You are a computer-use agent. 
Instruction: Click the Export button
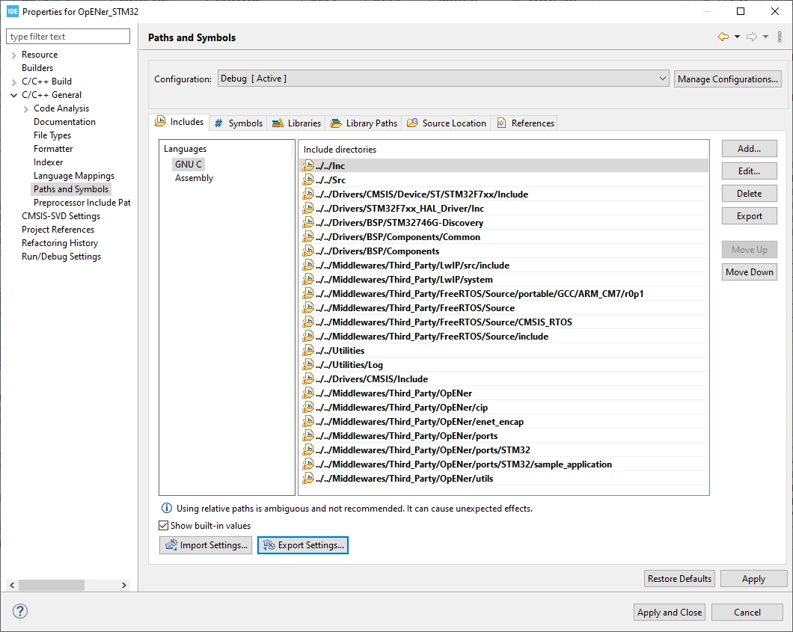click(x=749, y=216)
